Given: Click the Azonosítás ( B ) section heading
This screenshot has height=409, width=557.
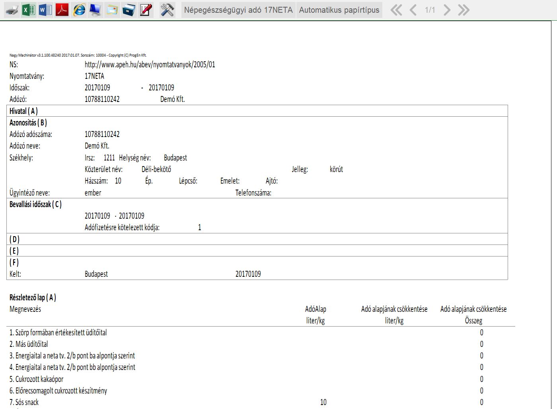Looking at the screenshot, I should pyautogui.click(x=28, y=123).
